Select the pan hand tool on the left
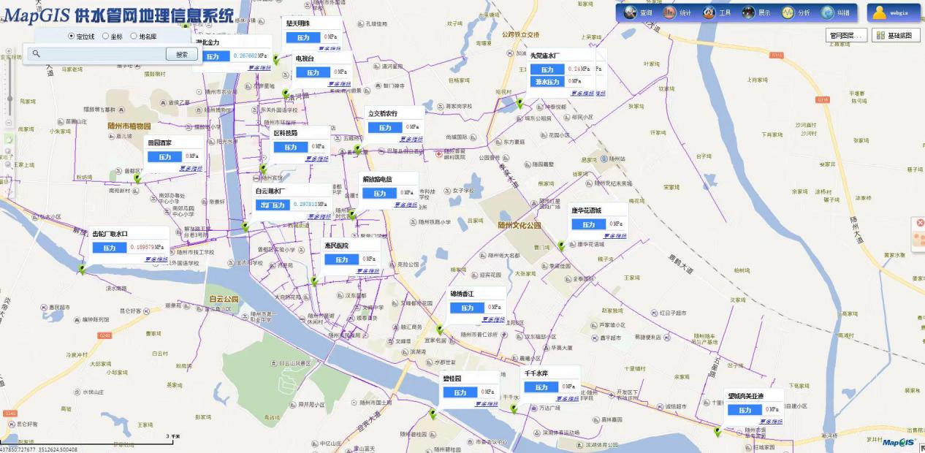The height and width of the screenshot is (453, 925). coord(9,139)
